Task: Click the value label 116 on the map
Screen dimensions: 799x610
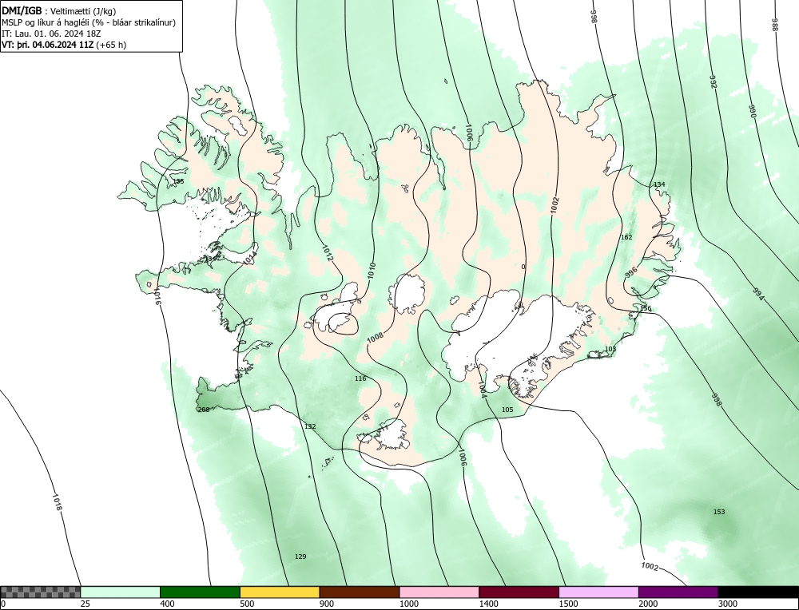Action: click(360, 378)
